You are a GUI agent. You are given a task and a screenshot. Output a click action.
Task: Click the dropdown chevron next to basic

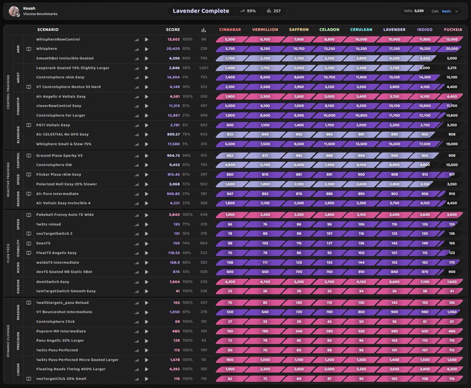pyautogui.click(x=456, y=11)
